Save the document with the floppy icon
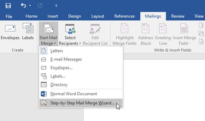Screen dimensions: 205x121 click(x=8, y=6)
